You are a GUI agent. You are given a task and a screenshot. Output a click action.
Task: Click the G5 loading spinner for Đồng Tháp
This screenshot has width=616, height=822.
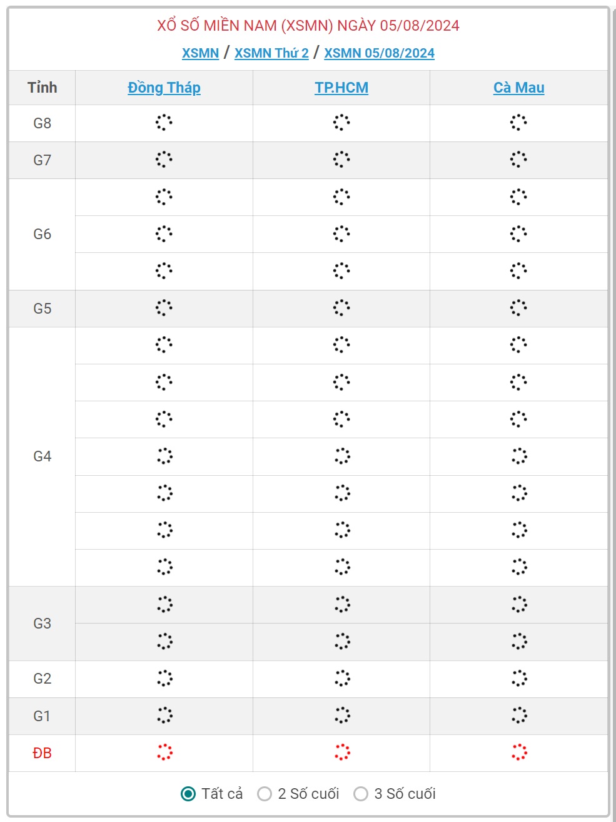pos(164,308)
